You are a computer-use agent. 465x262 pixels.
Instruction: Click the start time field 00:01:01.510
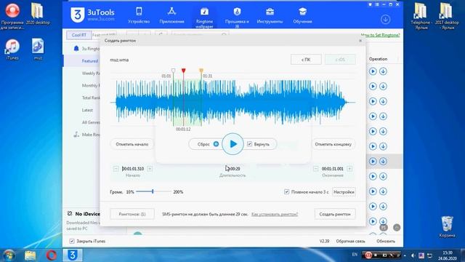tap(133, 169)
